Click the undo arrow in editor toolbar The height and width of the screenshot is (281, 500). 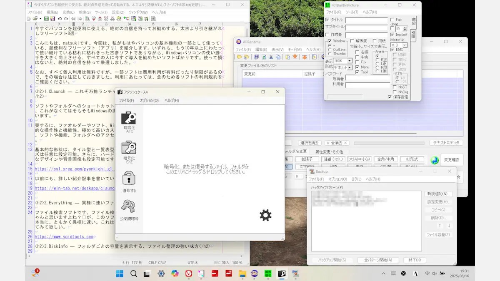pos(60,19)
